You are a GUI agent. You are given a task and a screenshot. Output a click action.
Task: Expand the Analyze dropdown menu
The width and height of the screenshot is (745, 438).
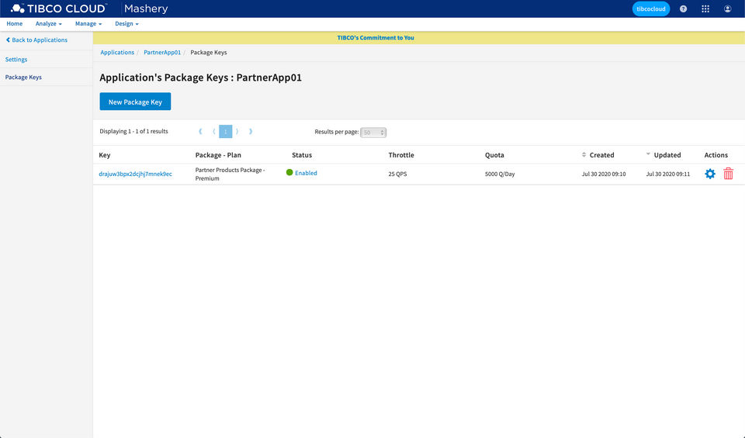(48, 24)
